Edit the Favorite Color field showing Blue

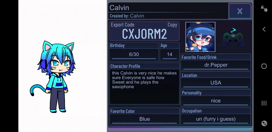[144, 119]
